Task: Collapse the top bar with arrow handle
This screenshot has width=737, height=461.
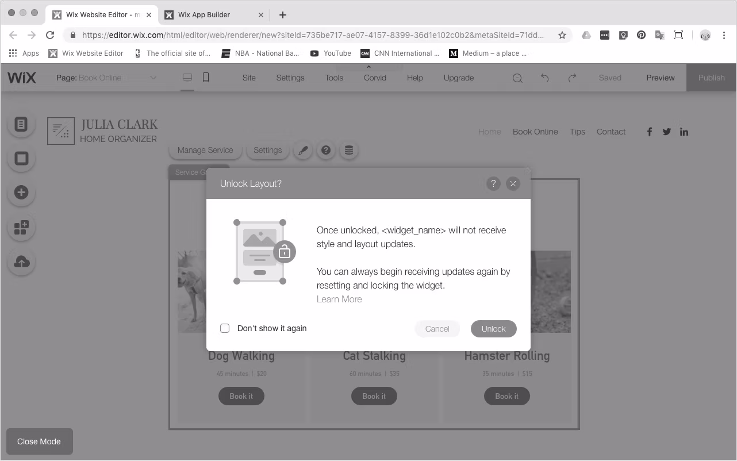Action: [368, 67]
